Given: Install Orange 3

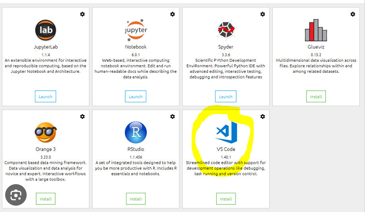Looking at the screenshot, I should click(46, 199).
